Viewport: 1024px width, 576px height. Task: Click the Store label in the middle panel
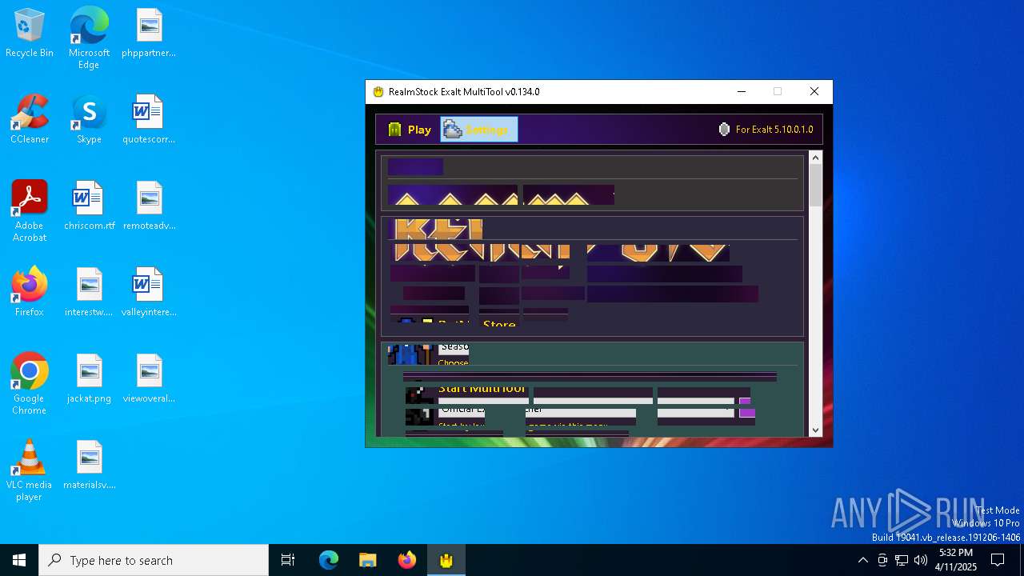pos(499,324)
